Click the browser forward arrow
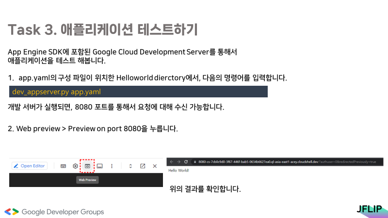Viewport: 388px width, 218px height. point(178,162)
